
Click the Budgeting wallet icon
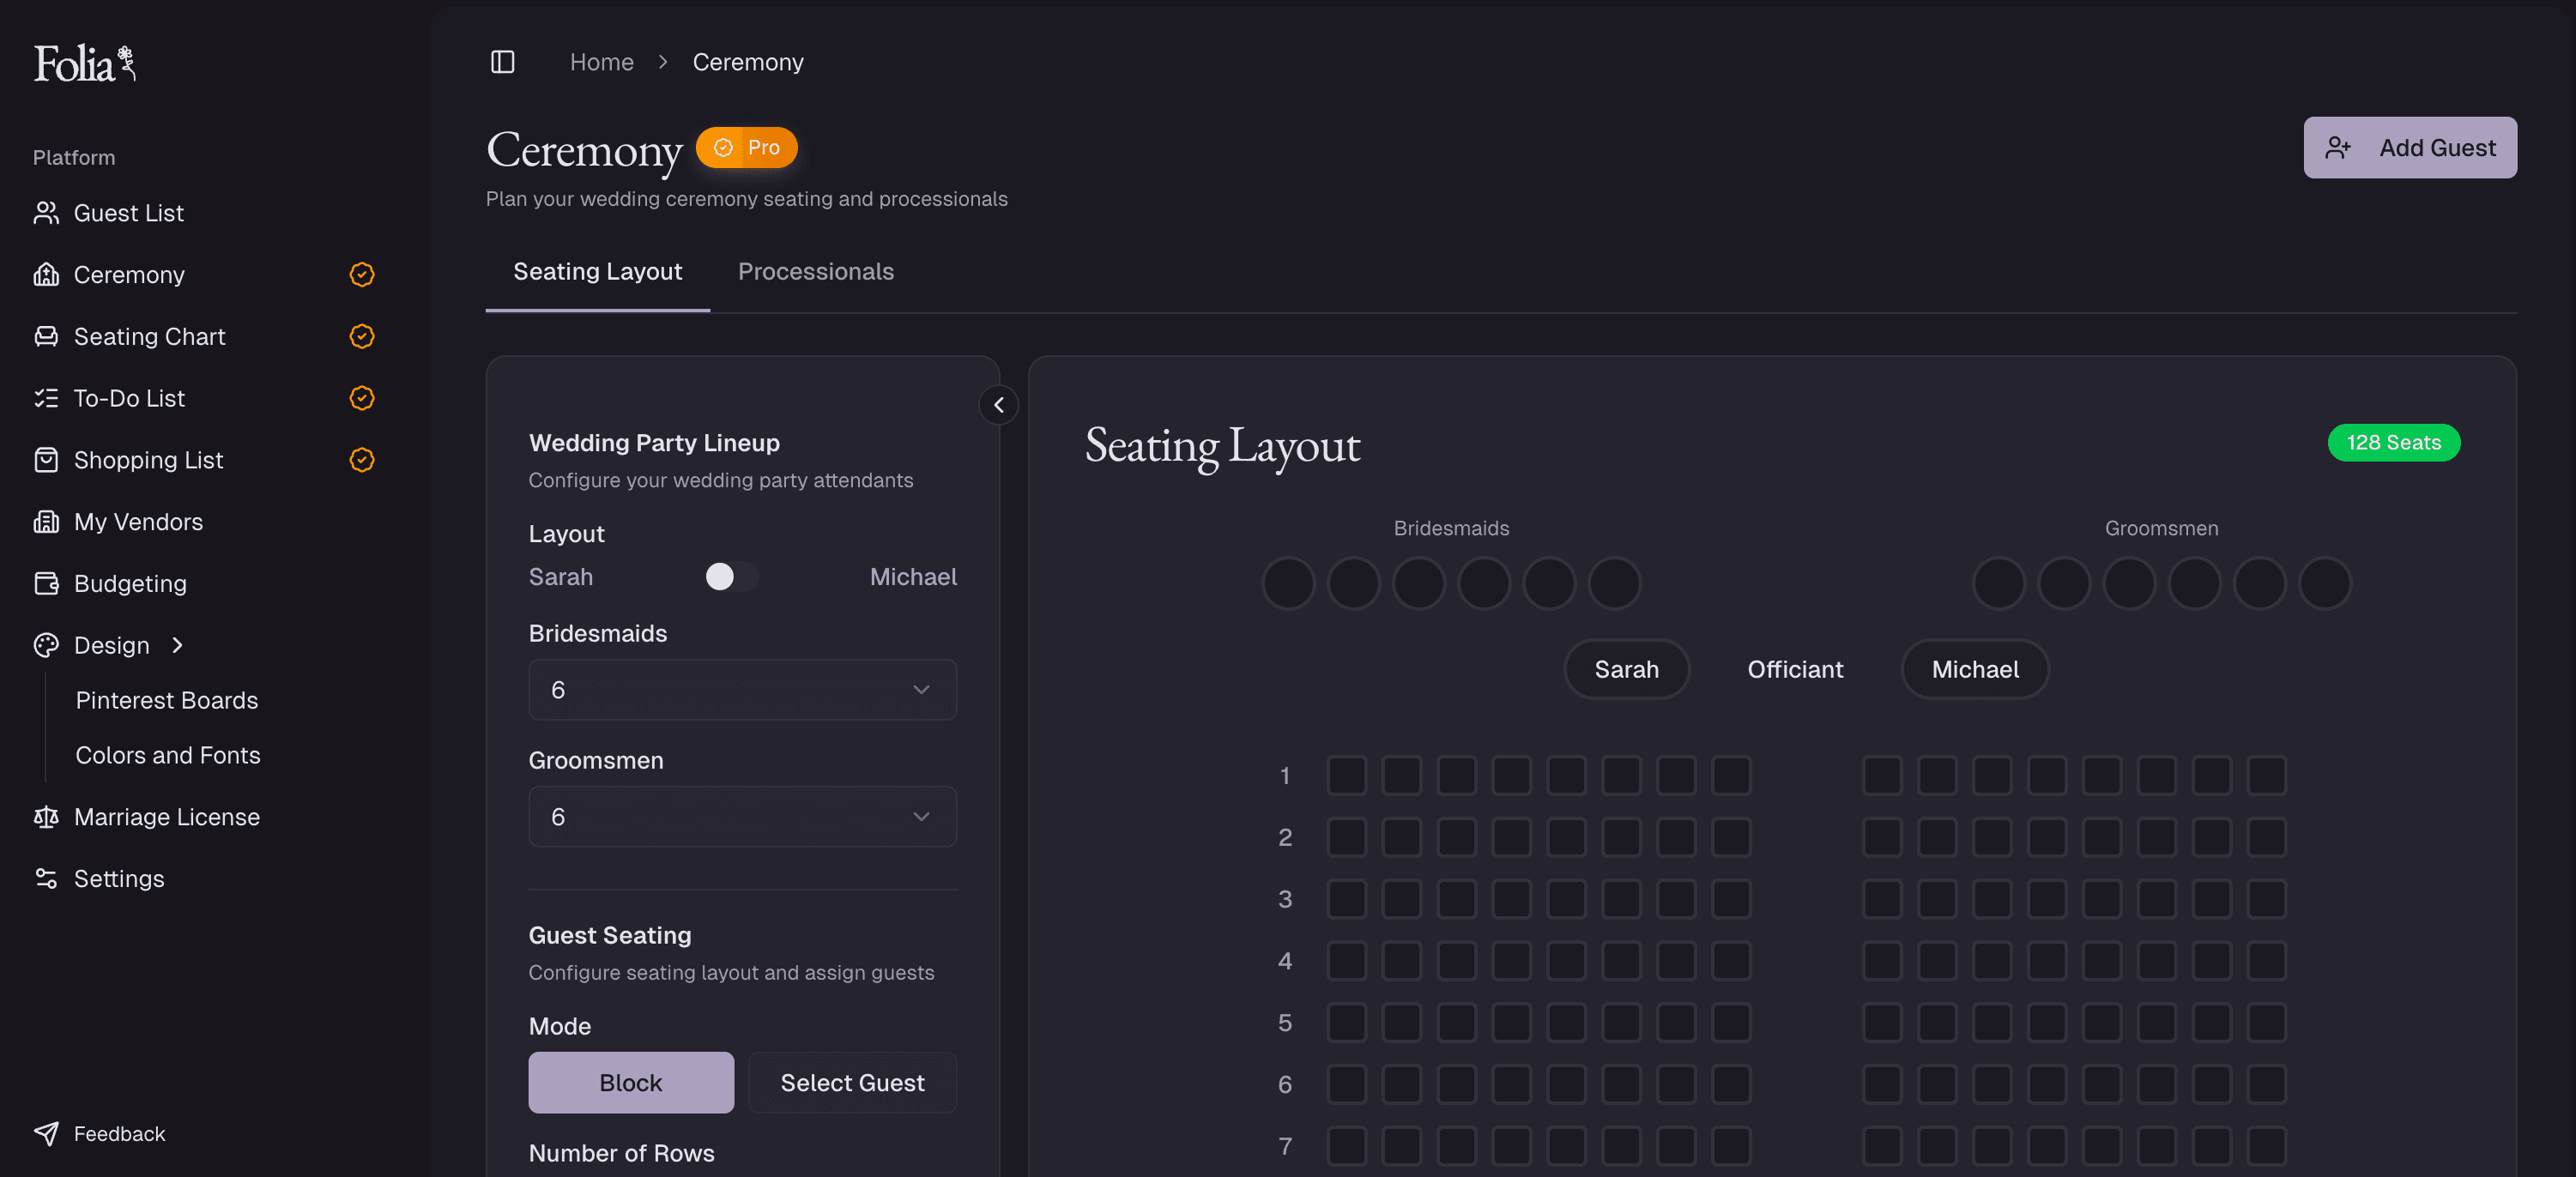tap(47, 583)
